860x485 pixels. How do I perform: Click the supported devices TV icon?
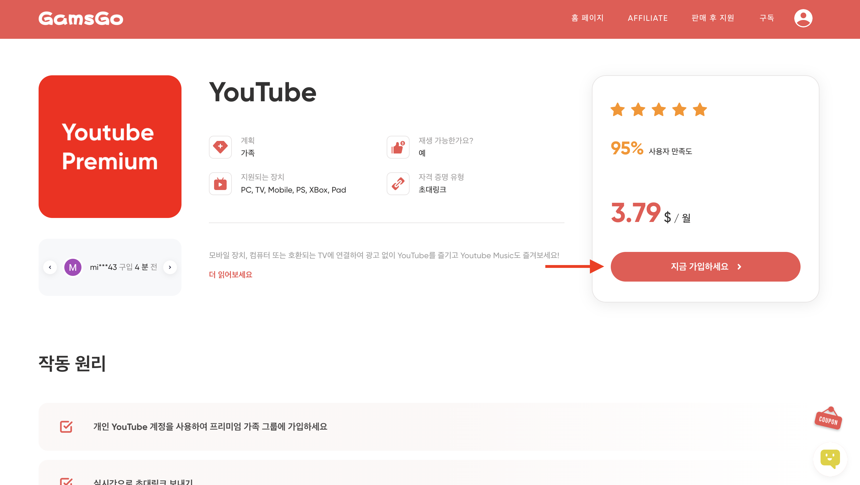click(220, 184)
